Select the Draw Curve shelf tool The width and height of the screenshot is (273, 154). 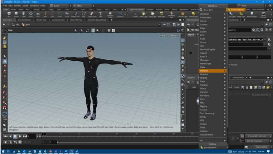pyautogui.click(x=75, y=14)
